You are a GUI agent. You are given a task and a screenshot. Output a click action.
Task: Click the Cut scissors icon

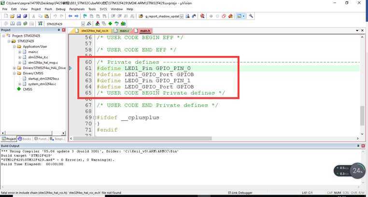click(33, 16)
